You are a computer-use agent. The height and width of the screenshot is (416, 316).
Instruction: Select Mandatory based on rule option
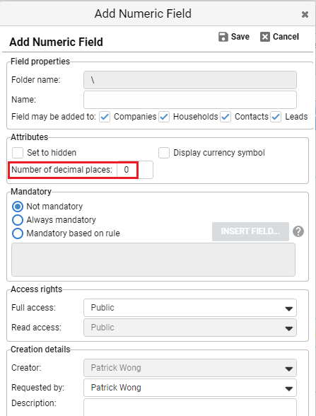coord(18,233)
